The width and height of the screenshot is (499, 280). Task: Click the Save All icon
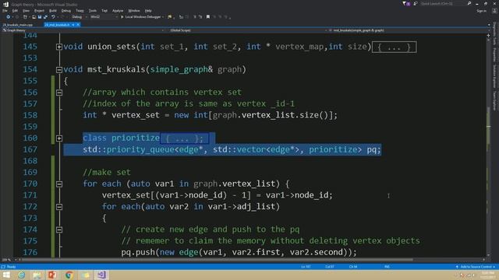tap(45, 17)
